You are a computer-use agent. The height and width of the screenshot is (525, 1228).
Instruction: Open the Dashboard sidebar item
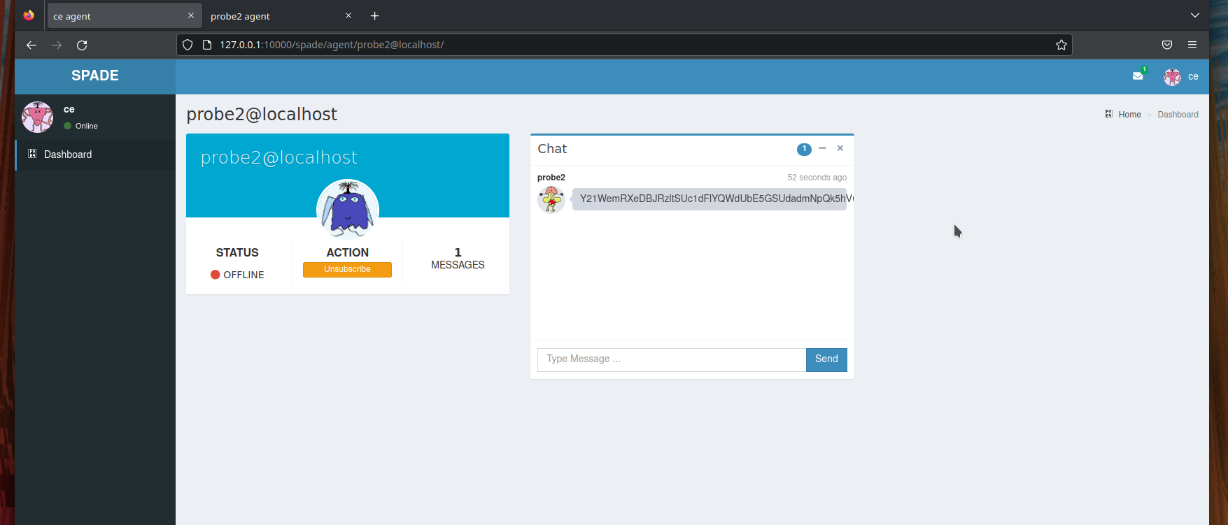point(95,154)
